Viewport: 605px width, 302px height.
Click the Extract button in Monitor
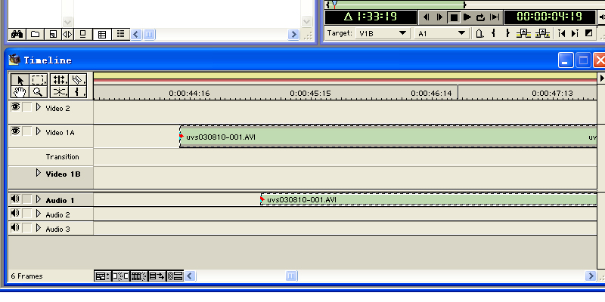[x=542, y=33]
